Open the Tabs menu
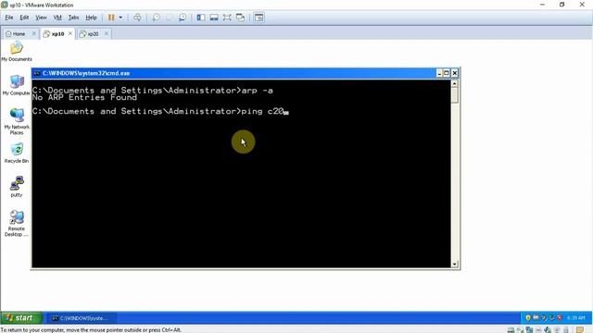Screen dimensions: 593x333 click(73, 18)
